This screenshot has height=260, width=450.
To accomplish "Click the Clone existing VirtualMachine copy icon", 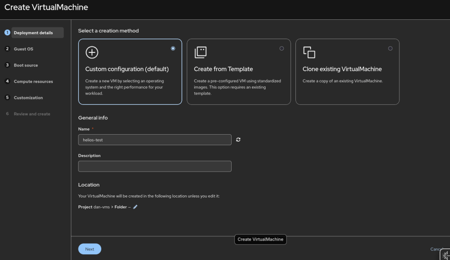I will click(309, 52).
